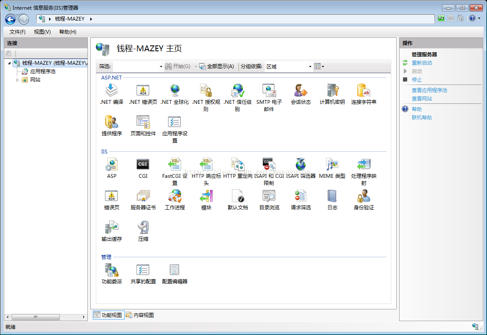Viewport: 487px width, 335px height.
Task: Click the 查看应用程序池 link
Action: click(429, 90)
